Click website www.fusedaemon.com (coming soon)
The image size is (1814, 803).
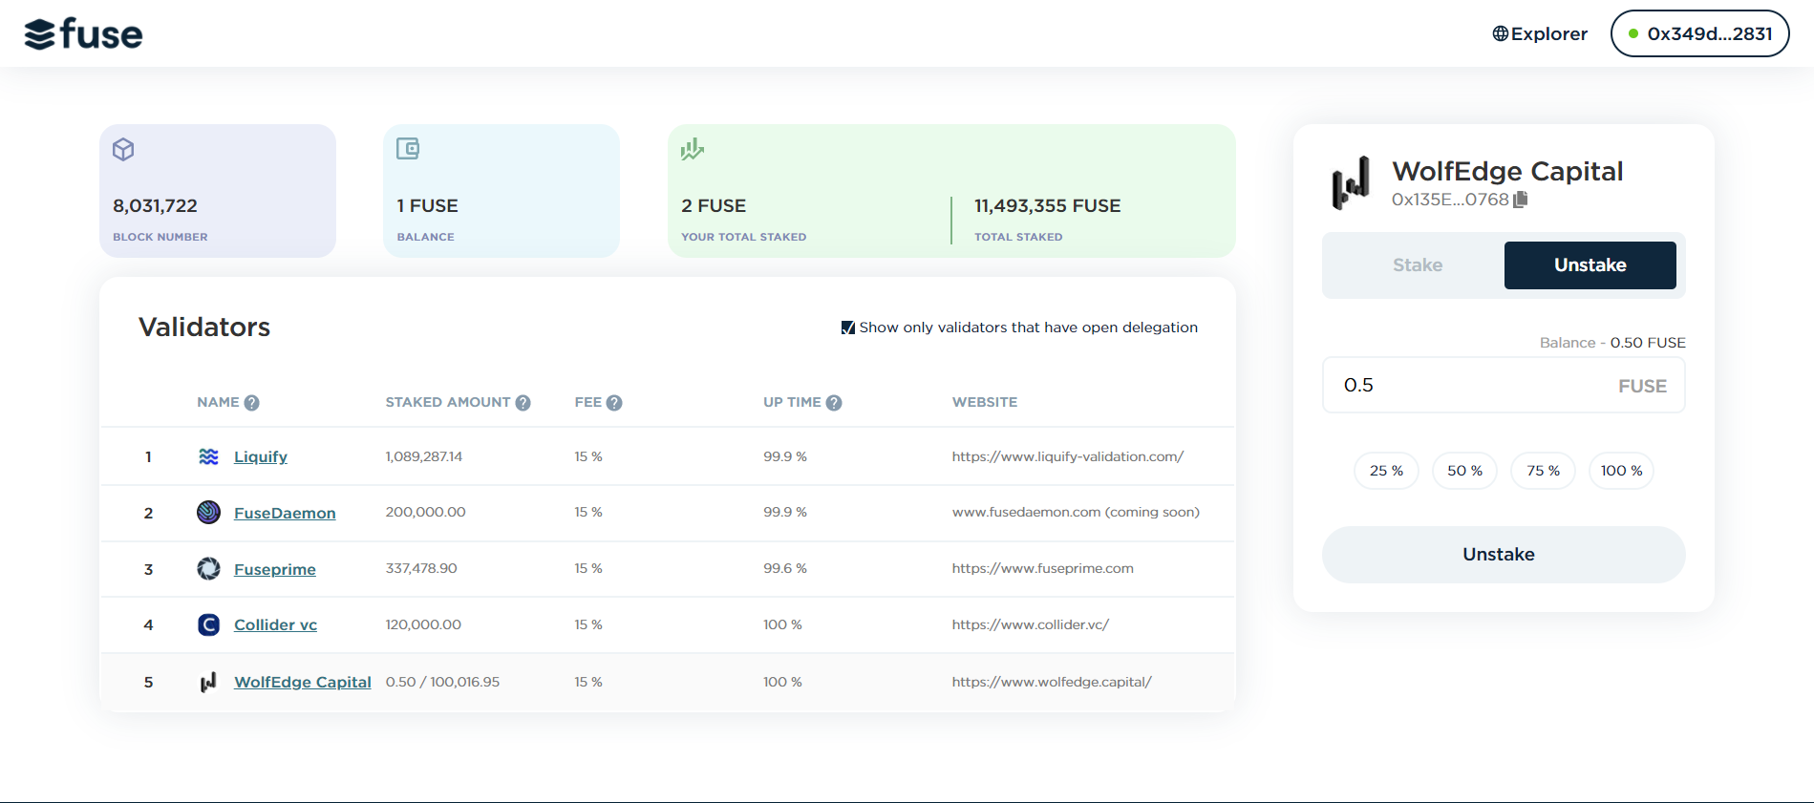pos(1076,512)
